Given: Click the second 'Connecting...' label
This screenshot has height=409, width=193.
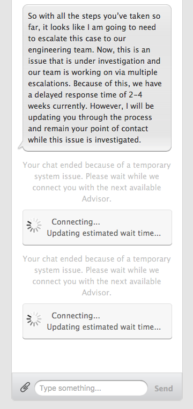Looking at the screenshot, I should (76, 316).
